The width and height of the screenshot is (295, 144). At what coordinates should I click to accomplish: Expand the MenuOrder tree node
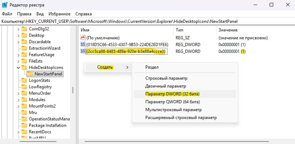point(18,94)
